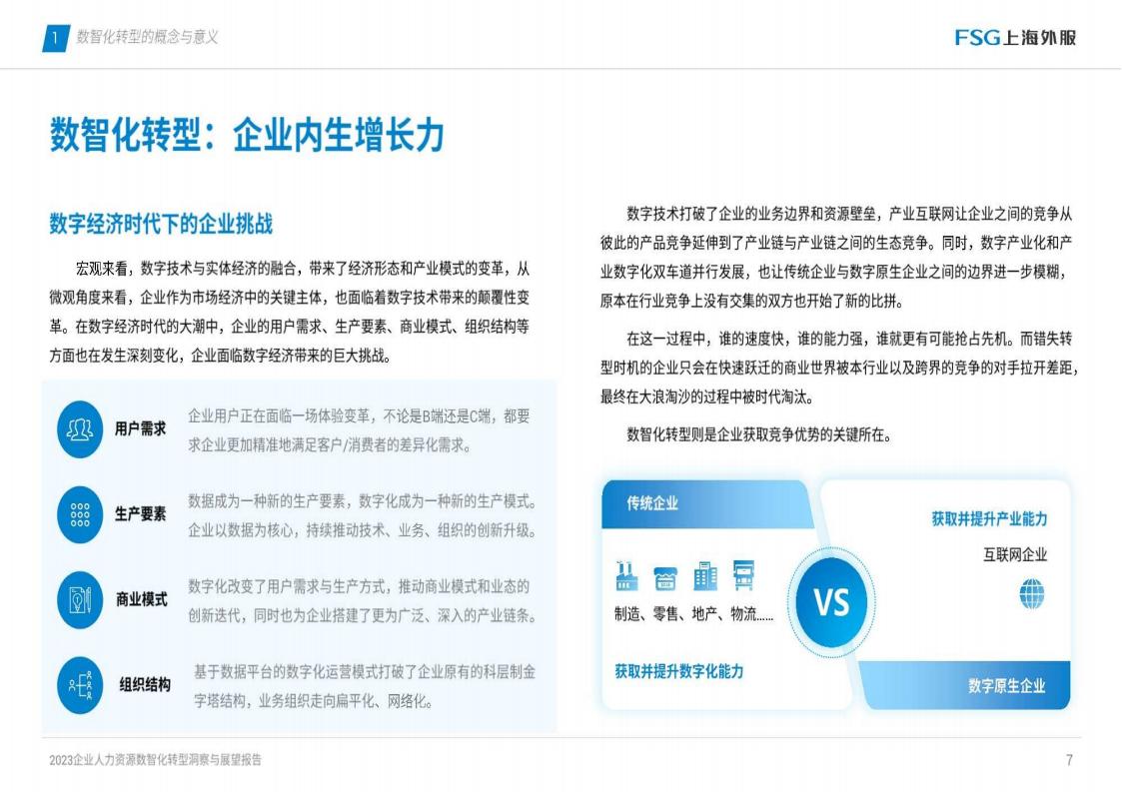Click the building icon for 地产
This screenshot has height=792, width=1122.
pos(704,575)
